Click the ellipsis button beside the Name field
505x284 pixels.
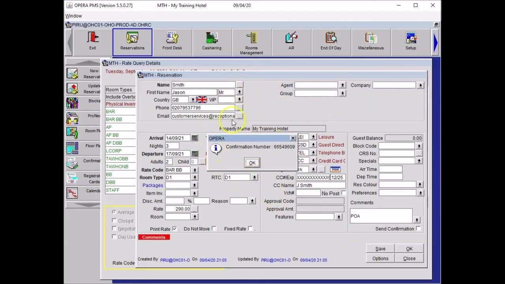point(239,85)
